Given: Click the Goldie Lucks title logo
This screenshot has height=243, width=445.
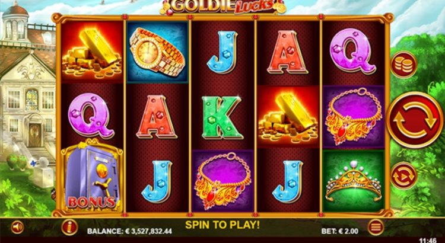Looking at the screenshot, I should (223, 7).
